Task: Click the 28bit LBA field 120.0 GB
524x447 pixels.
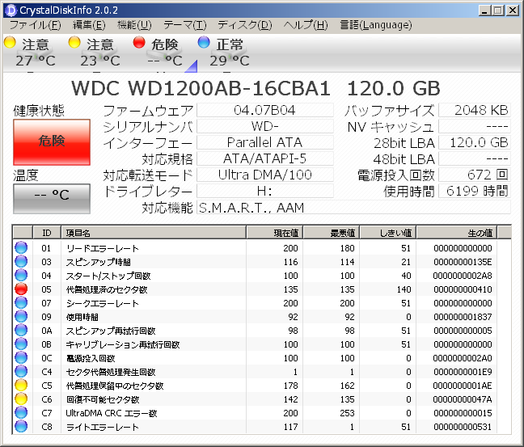Action: click(475, 142)
